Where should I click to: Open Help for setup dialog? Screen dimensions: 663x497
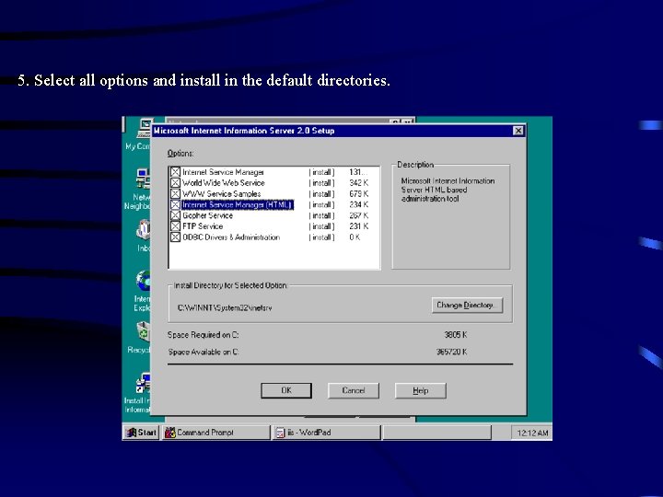pyautogui.click(x=420, y=390)
